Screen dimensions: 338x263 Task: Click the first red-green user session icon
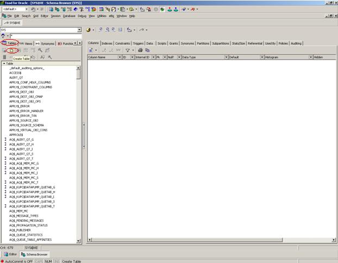[170, 9]
